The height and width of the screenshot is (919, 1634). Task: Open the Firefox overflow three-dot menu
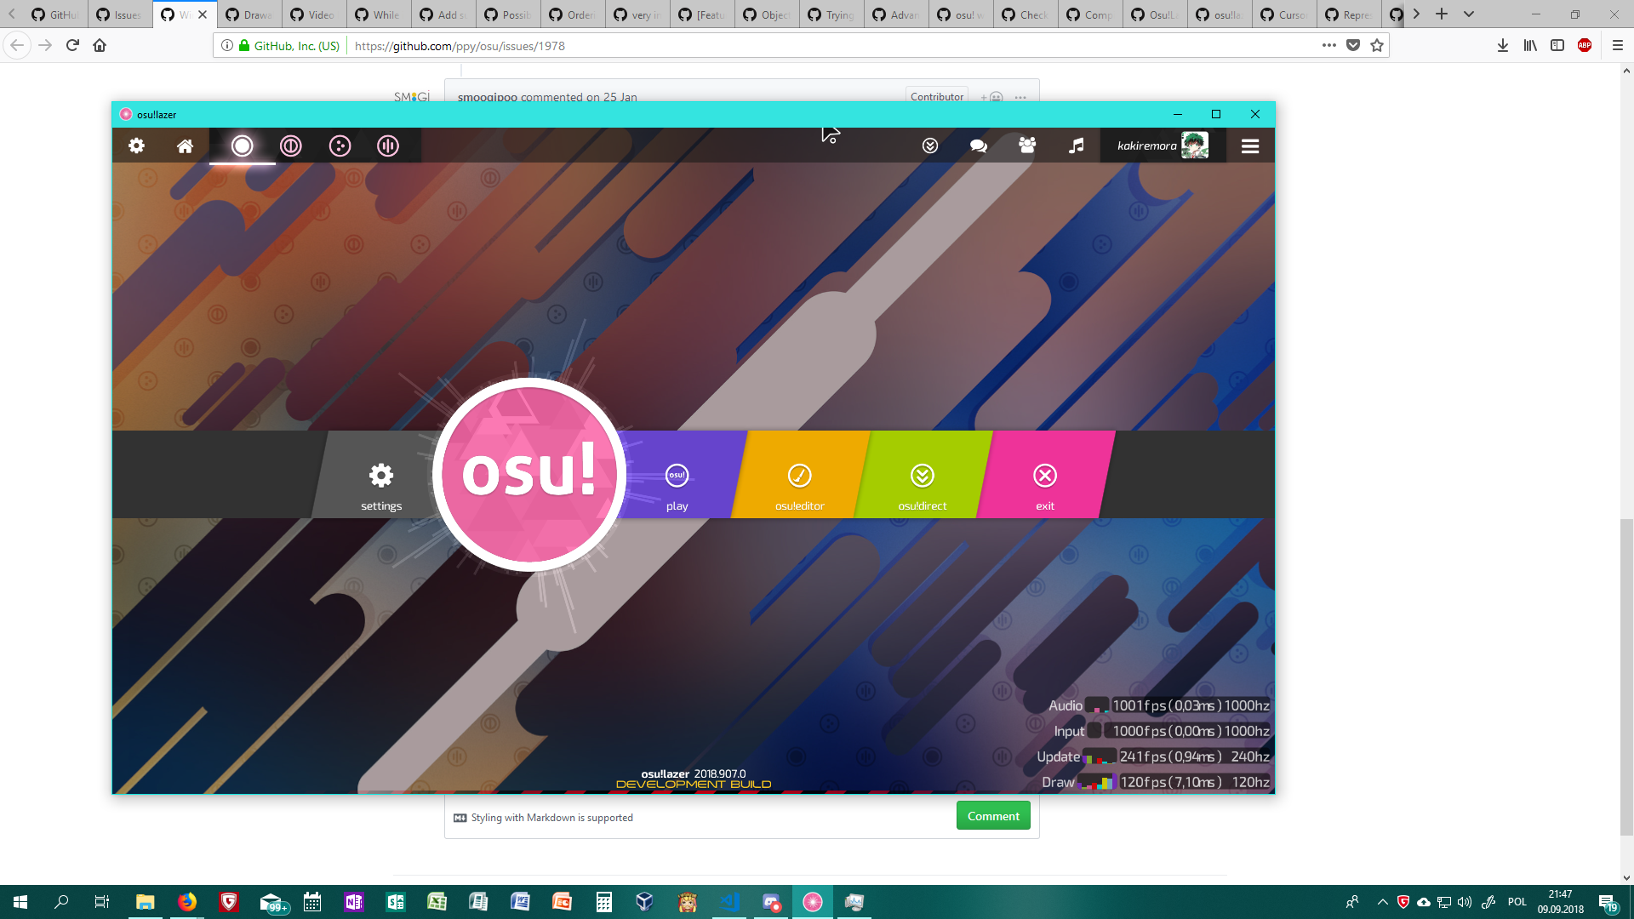click(x=1328, y=45)
